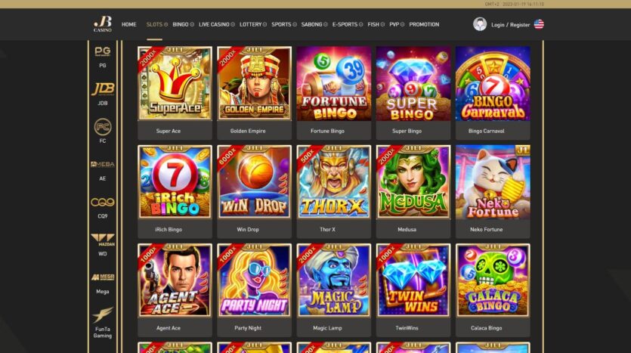Click the JB Casino logo
Image resolution: width=631 pixels, height=353 pixels.
coord(103,24)
